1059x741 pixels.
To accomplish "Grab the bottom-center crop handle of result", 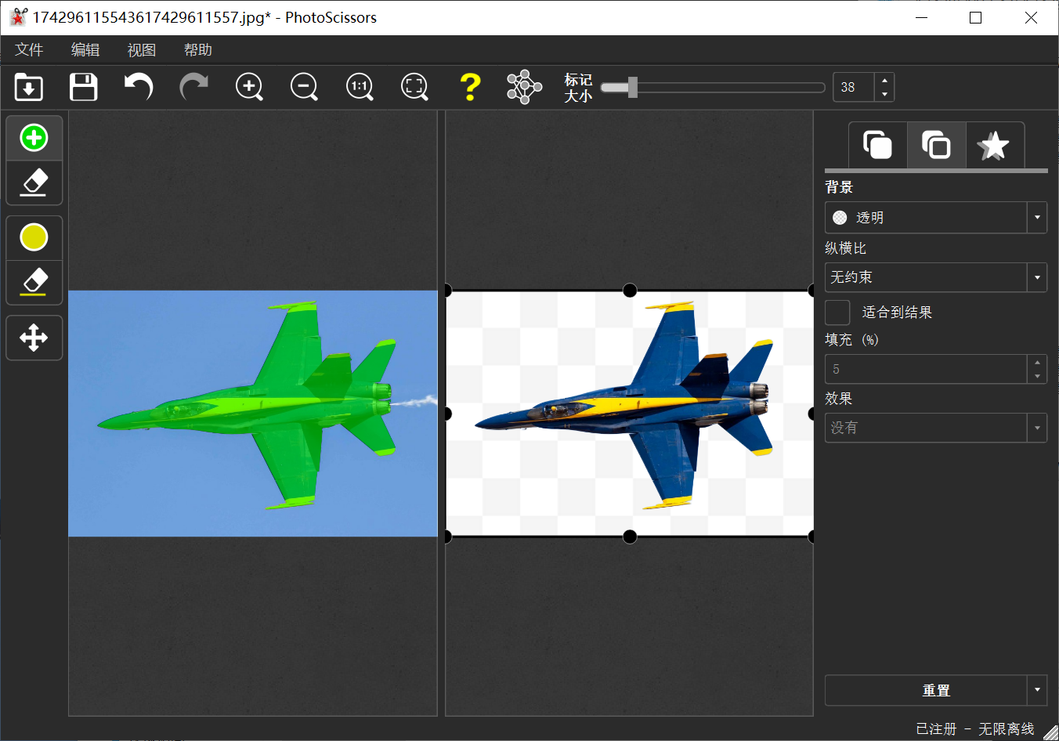I will [x=630, y=537].
